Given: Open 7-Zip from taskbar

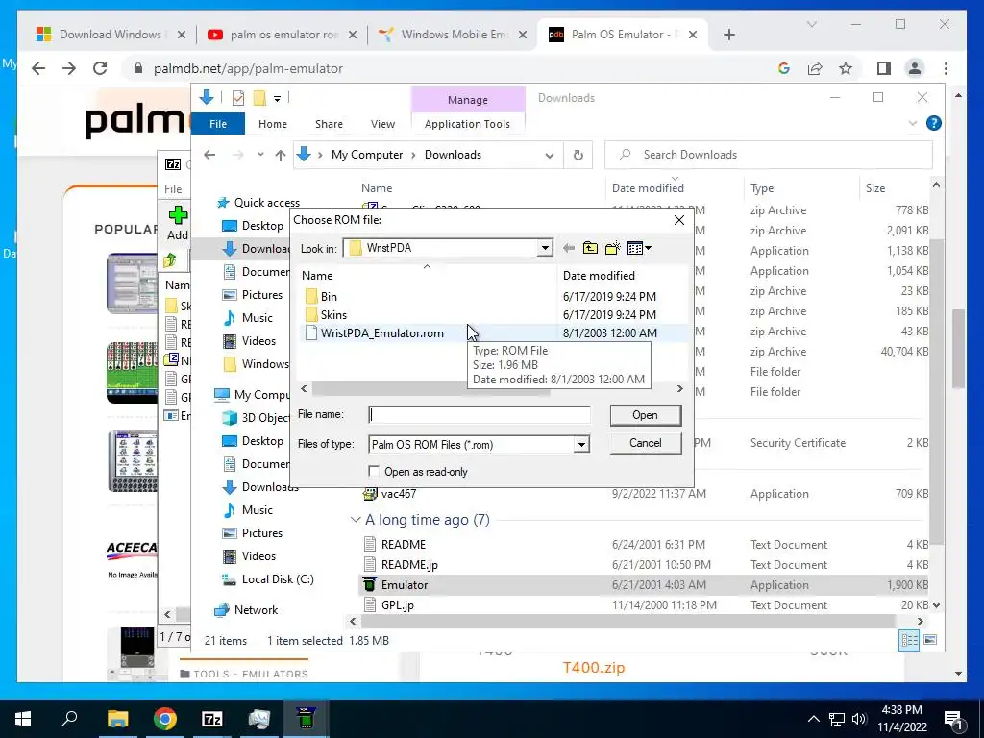Looking at the screenshot, I should coord(211,719).
